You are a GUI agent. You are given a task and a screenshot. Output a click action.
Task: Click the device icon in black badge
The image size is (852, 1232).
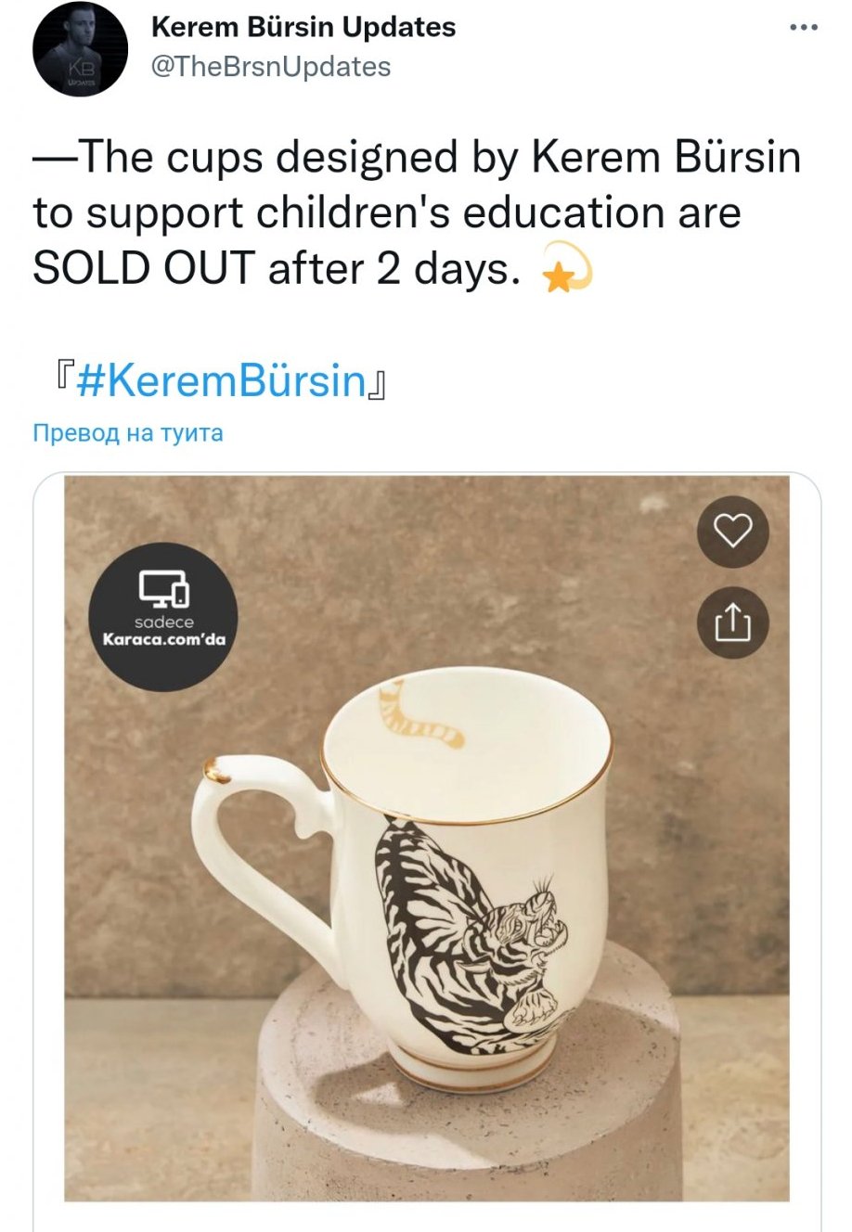coord(163,588)
